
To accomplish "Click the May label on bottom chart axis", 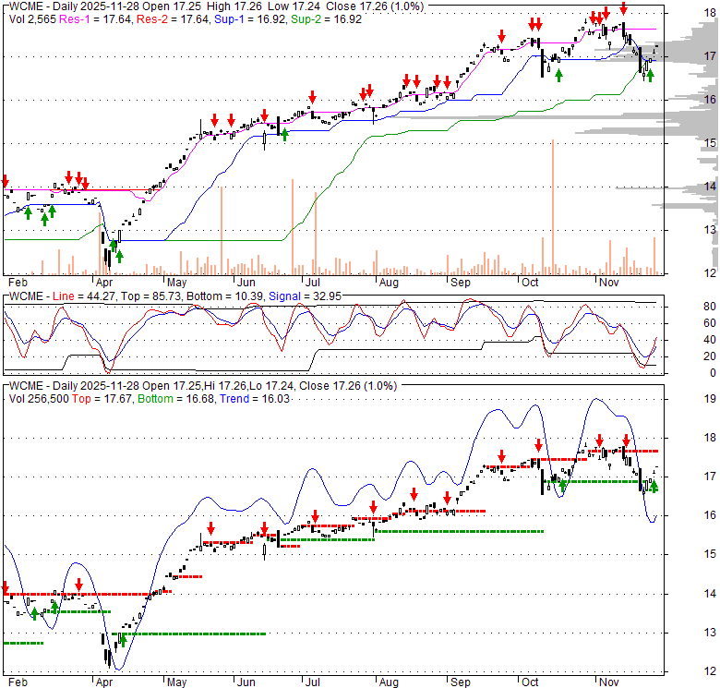I will pyautogui.click(x=176, y=682).
